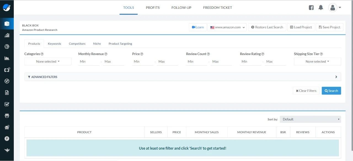Open the genie lamp sidebar icon
The image size is (353, 161).
[7, 150]
